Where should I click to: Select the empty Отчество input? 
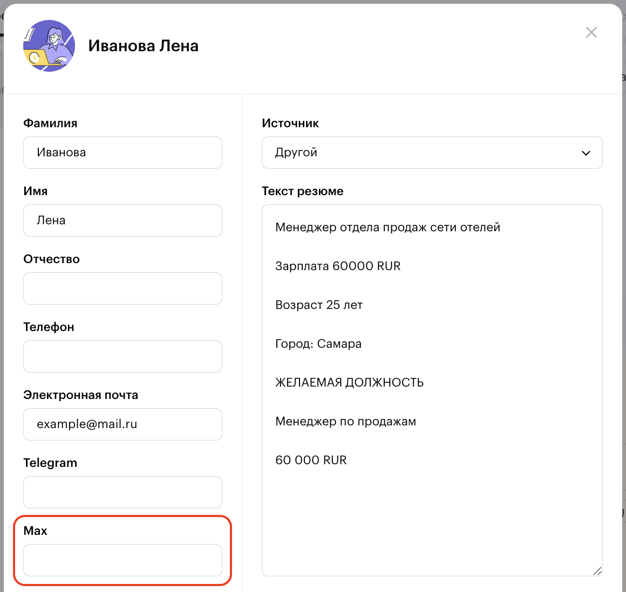(x=123, y=288)
